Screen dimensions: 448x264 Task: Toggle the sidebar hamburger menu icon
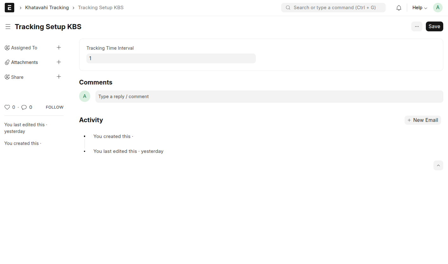pyautogui.click(x=8, y=27)
